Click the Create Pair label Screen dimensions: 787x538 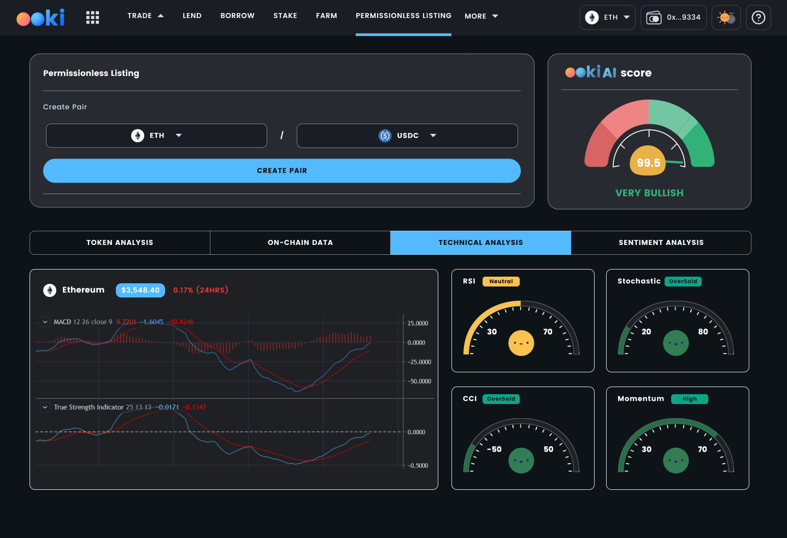point(65,107)
